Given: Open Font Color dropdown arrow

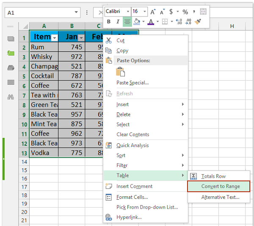Looking at the screenshot, I should tap(157, 22).
